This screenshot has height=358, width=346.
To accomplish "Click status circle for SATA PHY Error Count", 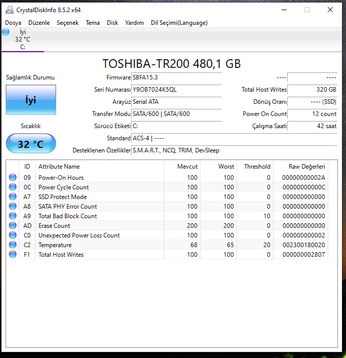I will (x=13, y=206).
